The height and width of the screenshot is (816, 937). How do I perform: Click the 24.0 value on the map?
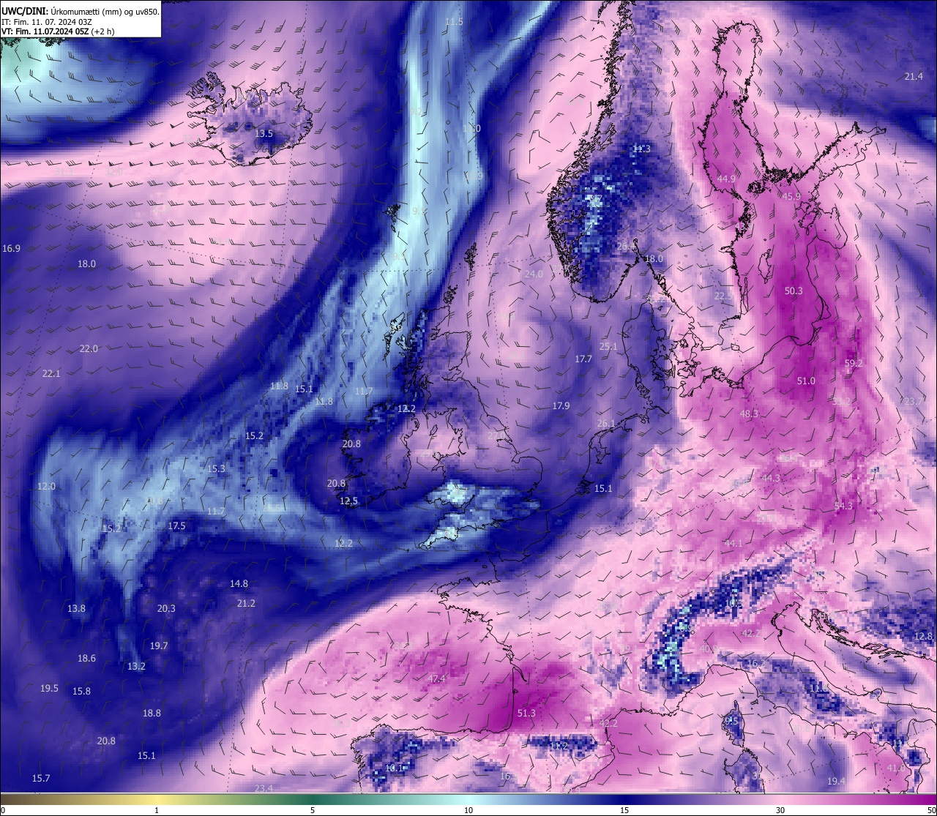[534, 274]
